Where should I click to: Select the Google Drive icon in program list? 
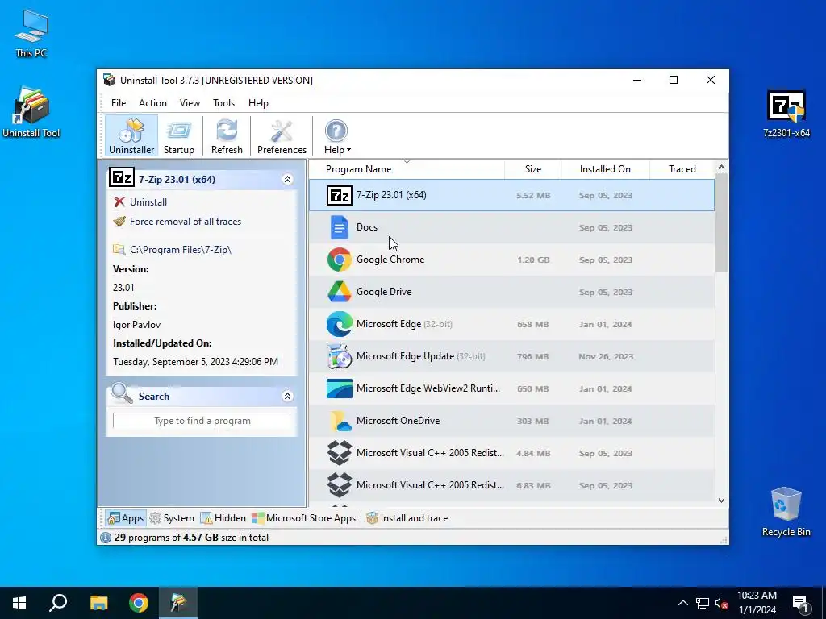tap(340, 292)
